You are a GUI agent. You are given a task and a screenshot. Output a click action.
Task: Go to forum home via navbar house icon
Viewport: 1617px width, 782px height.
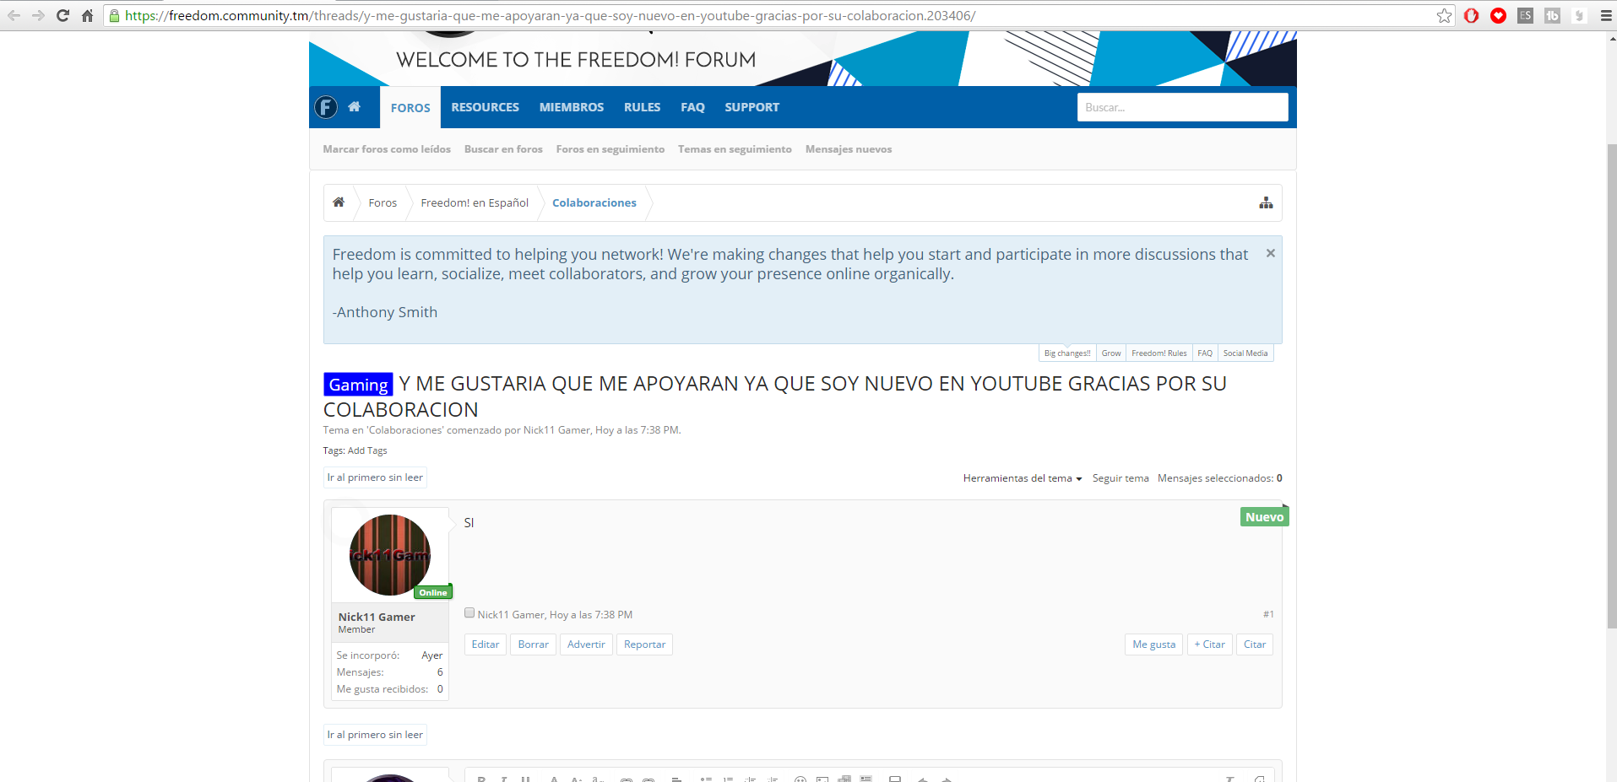[x=355, y=107]
